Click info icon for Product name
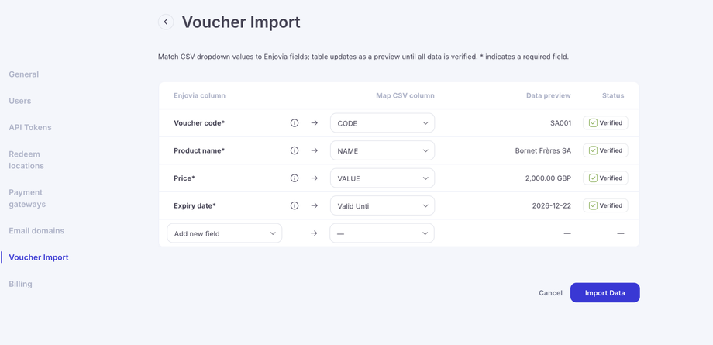The width and height of the screenshot is (713, 345). pos(294,150)
